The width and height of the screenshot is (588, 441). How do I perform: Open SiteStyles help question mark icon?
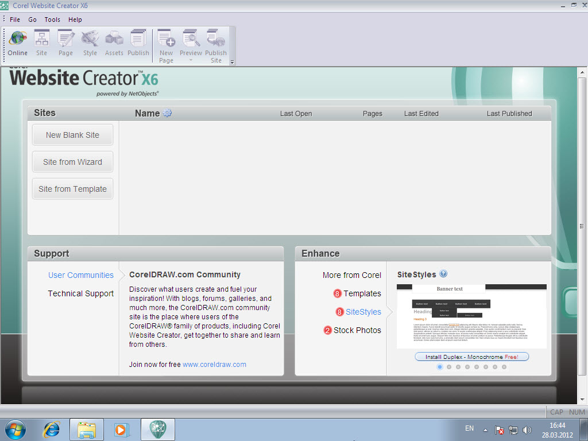443,274
